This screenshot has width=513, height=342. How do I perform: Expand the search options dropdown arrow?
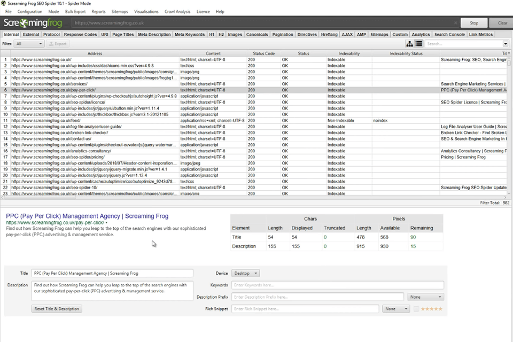[506, 43]
